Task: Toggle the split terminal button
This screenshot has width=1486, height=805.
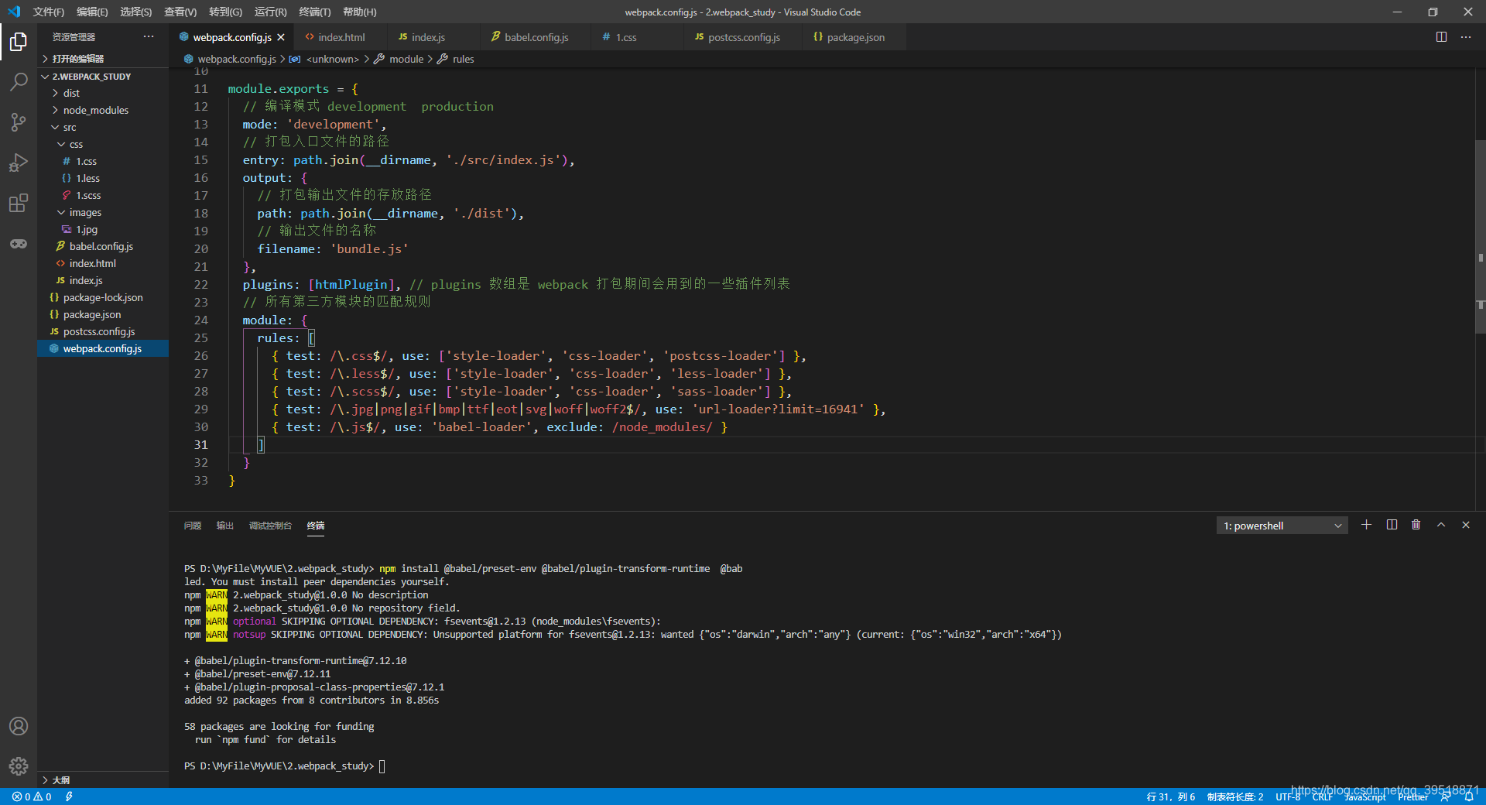Action: pyautogui.click(x=1392, y=525)
